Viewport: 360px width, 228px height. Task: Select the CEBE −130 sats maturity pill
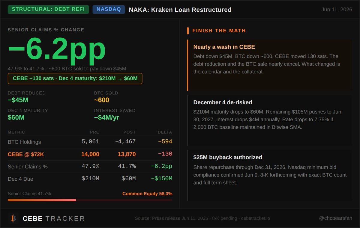coord(75,78)
